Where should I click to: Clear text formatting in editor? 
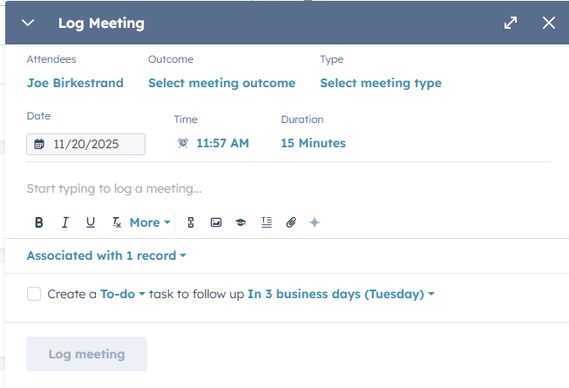click(x=116, y=222)
